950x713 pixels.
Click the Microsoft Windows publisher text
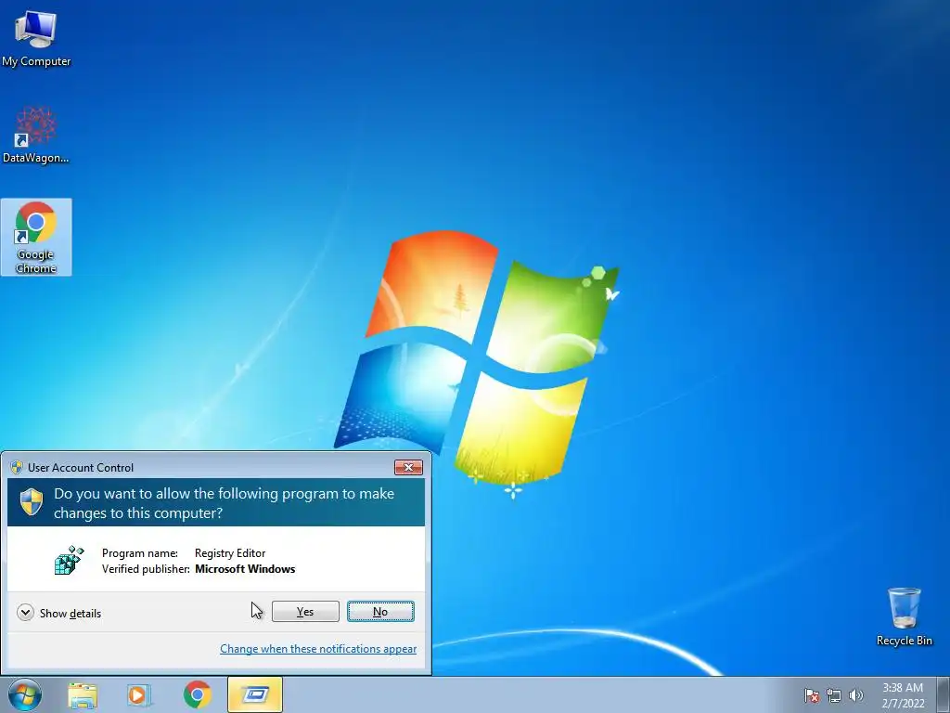(245, 569)
